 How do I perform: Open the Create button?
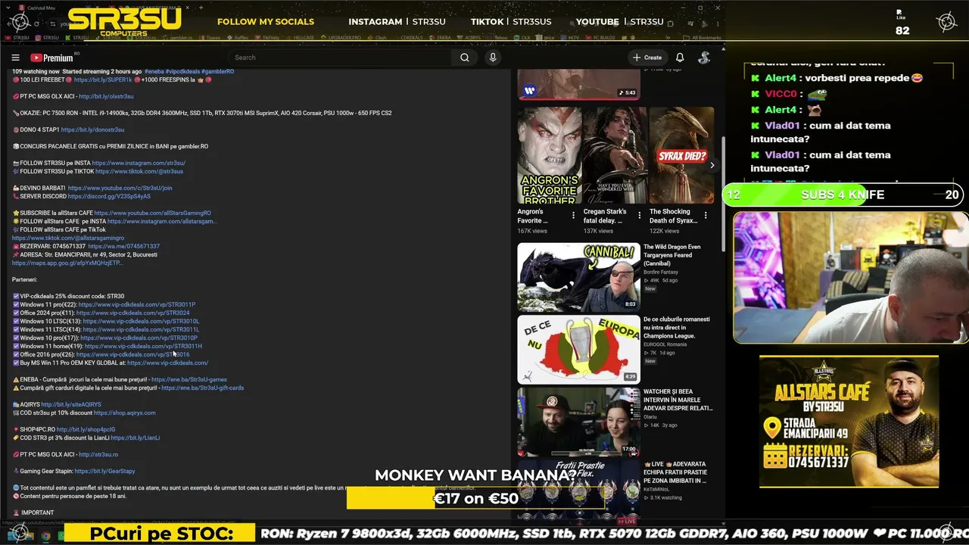(647, 58)
